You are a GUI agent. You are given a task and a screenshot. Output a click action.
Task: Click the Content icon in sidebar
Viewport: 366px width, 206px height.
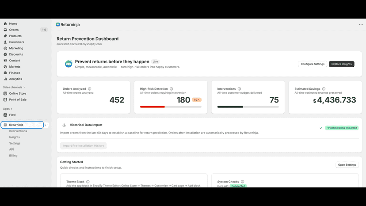coord(5,61)
